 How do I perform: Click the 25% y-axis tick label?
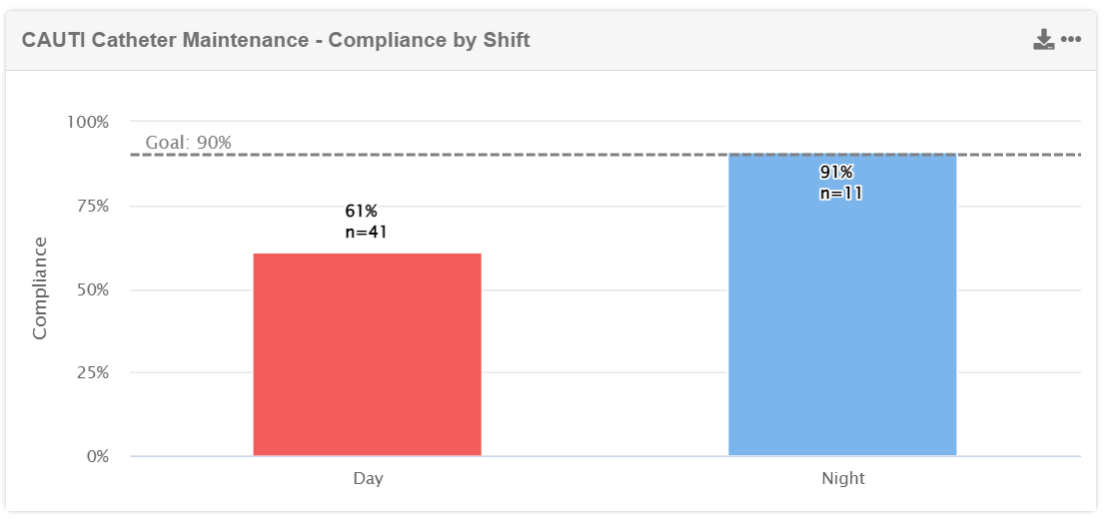pyautogui.click(x=92, y=373)
